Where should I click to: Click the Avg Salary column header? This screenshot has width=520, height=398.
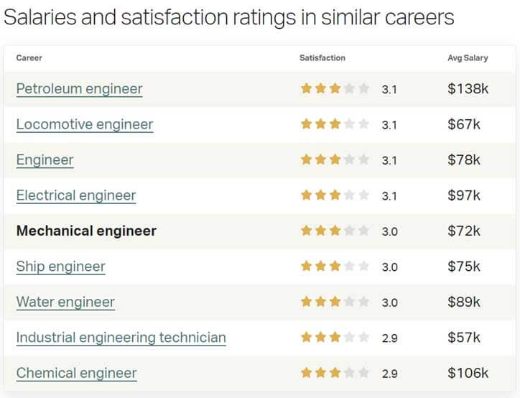click(468, 57)
